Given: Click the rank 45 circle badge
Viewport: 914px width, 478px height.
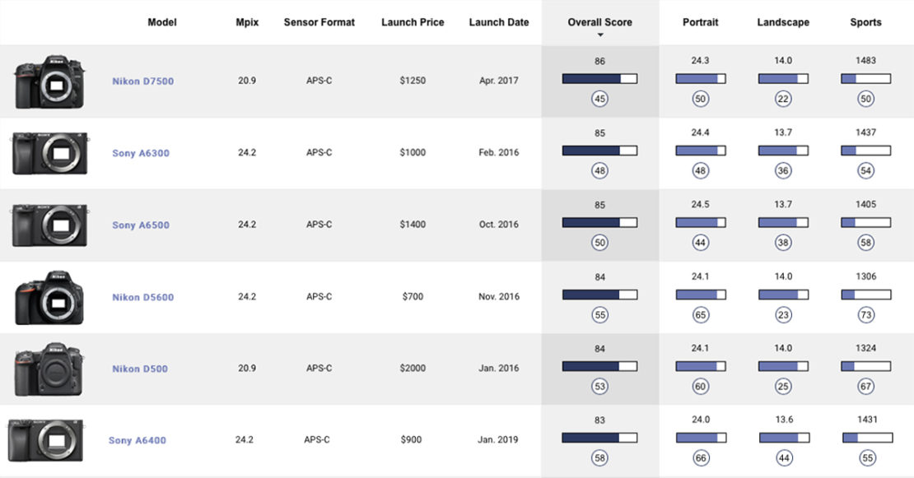Looking at the screenshot, I should coord(599,100).
